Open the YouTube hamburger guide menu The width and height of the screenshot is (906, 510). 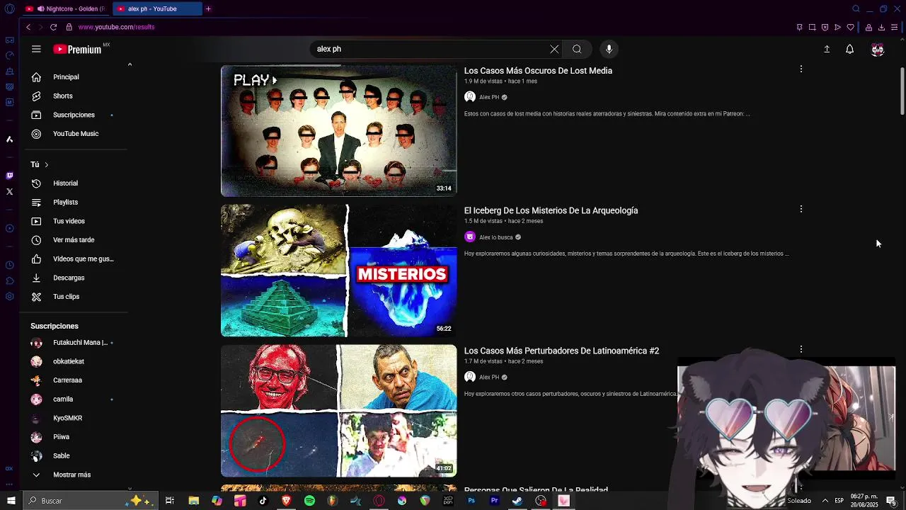[36, 49]
